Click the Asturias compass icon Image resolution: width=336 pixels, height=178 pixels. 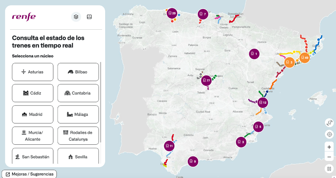coord(24,72)
